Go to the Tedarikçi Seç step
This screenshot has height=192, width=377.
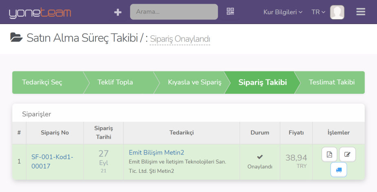(42, 82)
